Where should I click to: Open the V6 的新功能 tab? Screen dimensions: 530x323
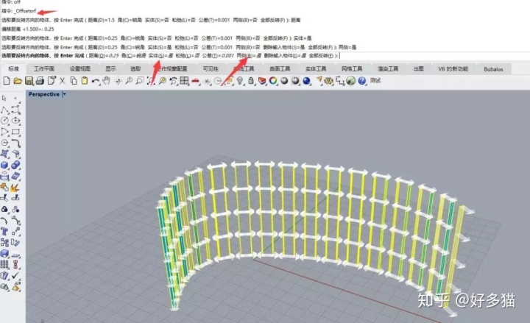[x=453, y=68]
